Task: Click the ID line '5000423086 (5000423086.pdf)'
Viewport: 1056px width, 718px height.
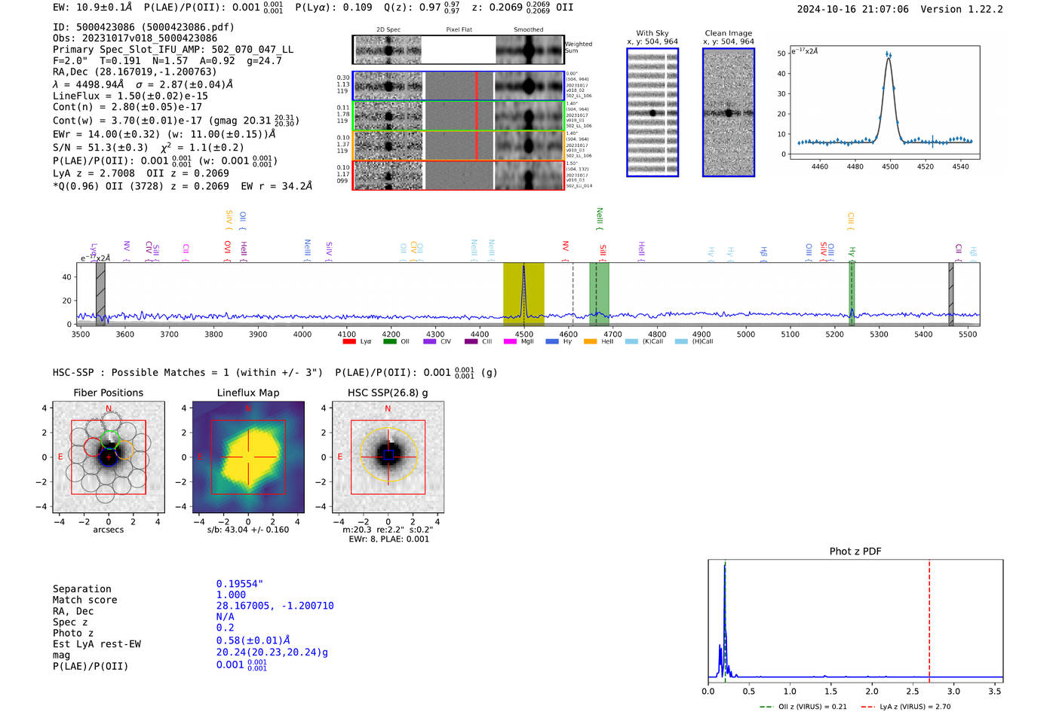Action: 143,27
